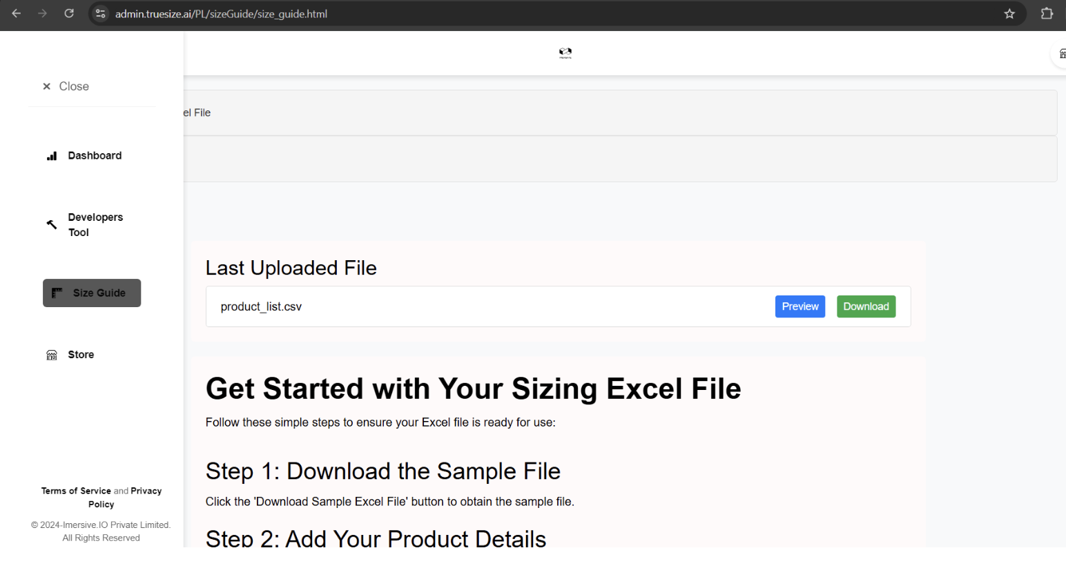1066x577 pixels.
Task: Click the store icon at top right edge
Action: 1062,54
